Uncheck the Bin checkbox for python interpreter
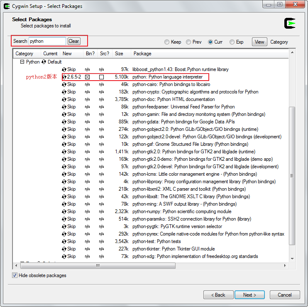308x307 pixels. click(88, 77)
